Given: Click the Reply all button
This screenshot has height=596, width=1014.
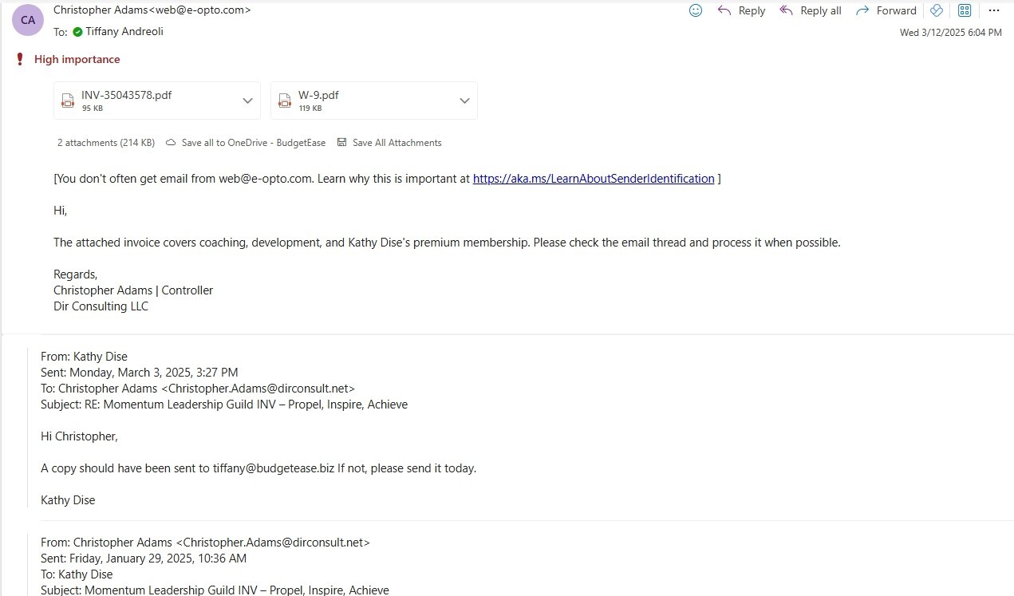Looking at the screenshot, I should point(811,10).
